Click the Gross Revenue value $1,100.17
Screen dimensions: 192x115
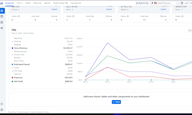pos(68,48)
